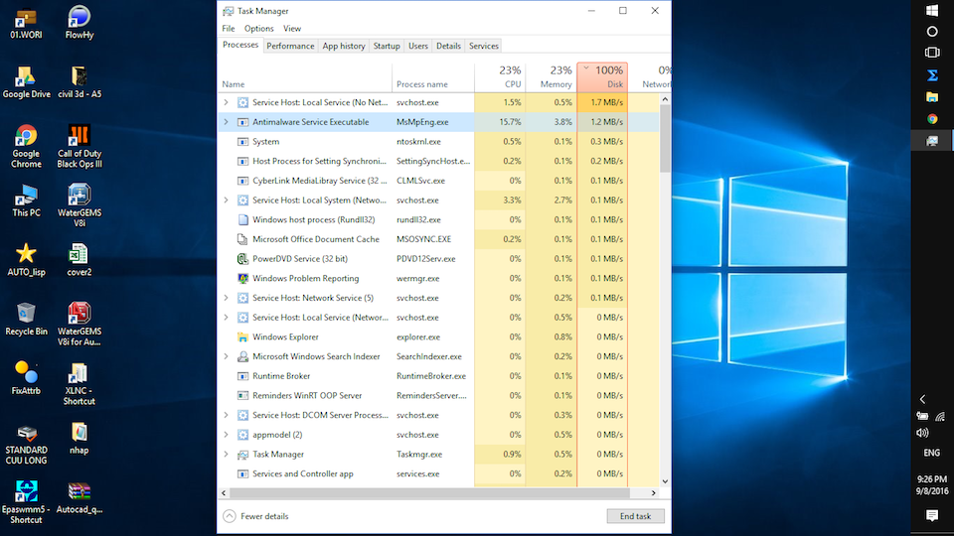Open Cortana search circle on taskbar
954x536 pixels.
pyautogui.click(x=932, y=32)
